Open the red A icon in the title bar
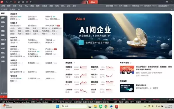Image resolution: width=174 pixels, height=109 pixels. (x=15, y=2)
